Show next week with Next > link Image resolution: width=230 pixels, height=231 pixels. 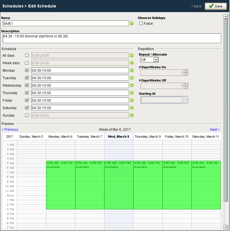[214, 130]
